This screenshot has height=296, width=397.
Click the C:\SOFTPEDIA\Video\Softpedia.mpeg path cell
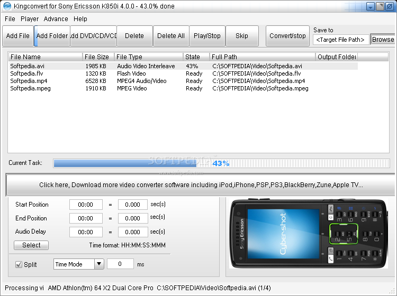[x=260, y=88]
